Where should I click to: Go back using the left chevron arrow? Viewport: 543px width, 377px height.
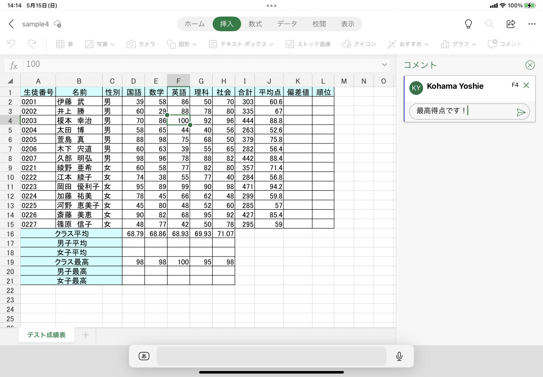click(x=11, y=24)
